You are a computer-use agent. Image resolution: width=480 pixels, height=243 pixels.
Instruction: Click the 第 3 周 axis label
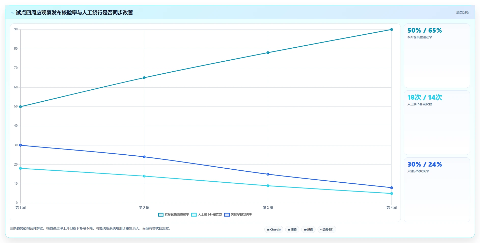coord(268,208)
